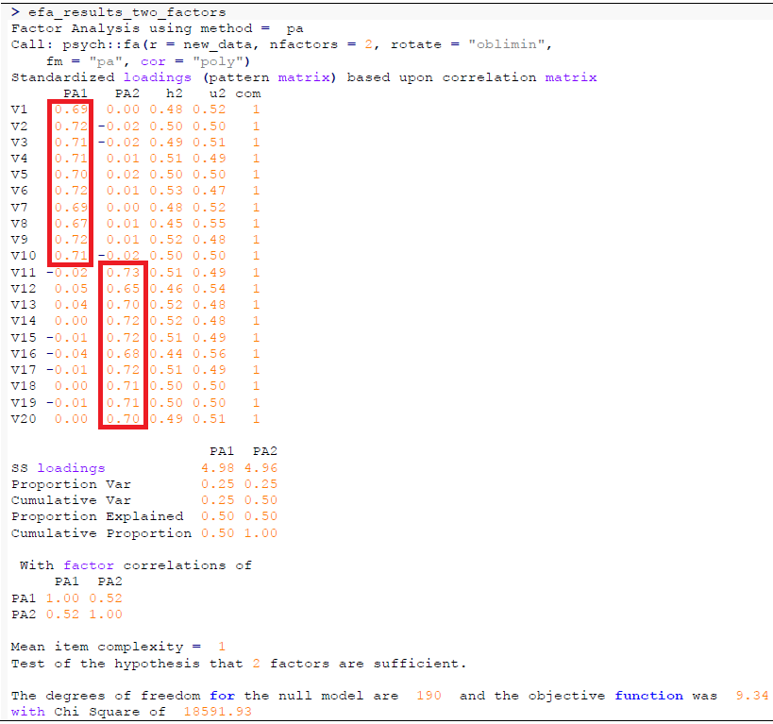Click the u2 column header
This screenshot has width=773, height=724.
pos(217,93)
